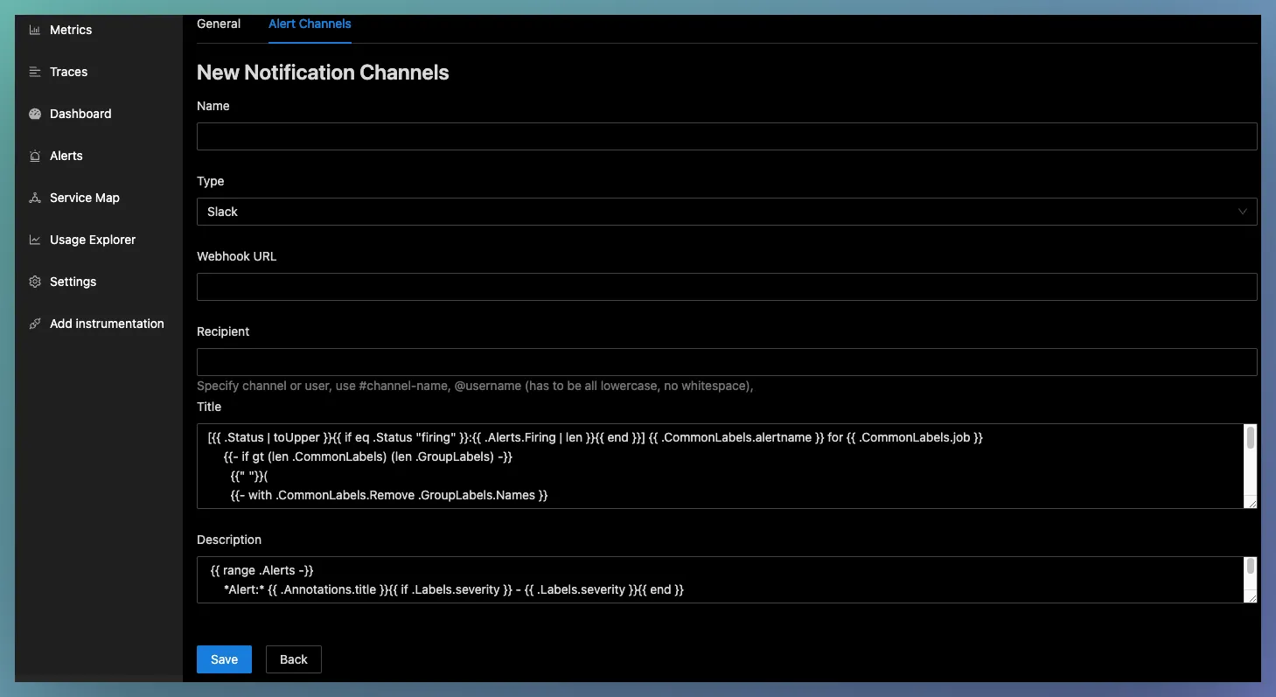1276x697 pixels.
Task: Open the Service Map view
Action: 85,198
